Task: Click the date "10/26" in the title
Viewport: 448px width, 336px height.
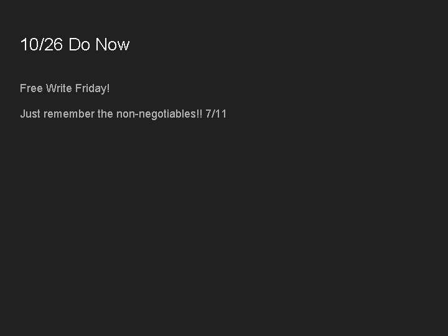Action: [42, 45]
